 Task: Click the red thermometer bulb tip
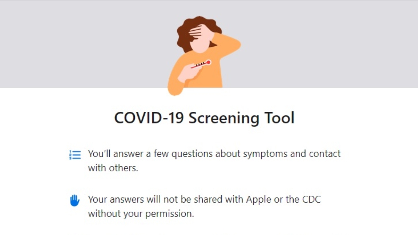tap(208, 62)
